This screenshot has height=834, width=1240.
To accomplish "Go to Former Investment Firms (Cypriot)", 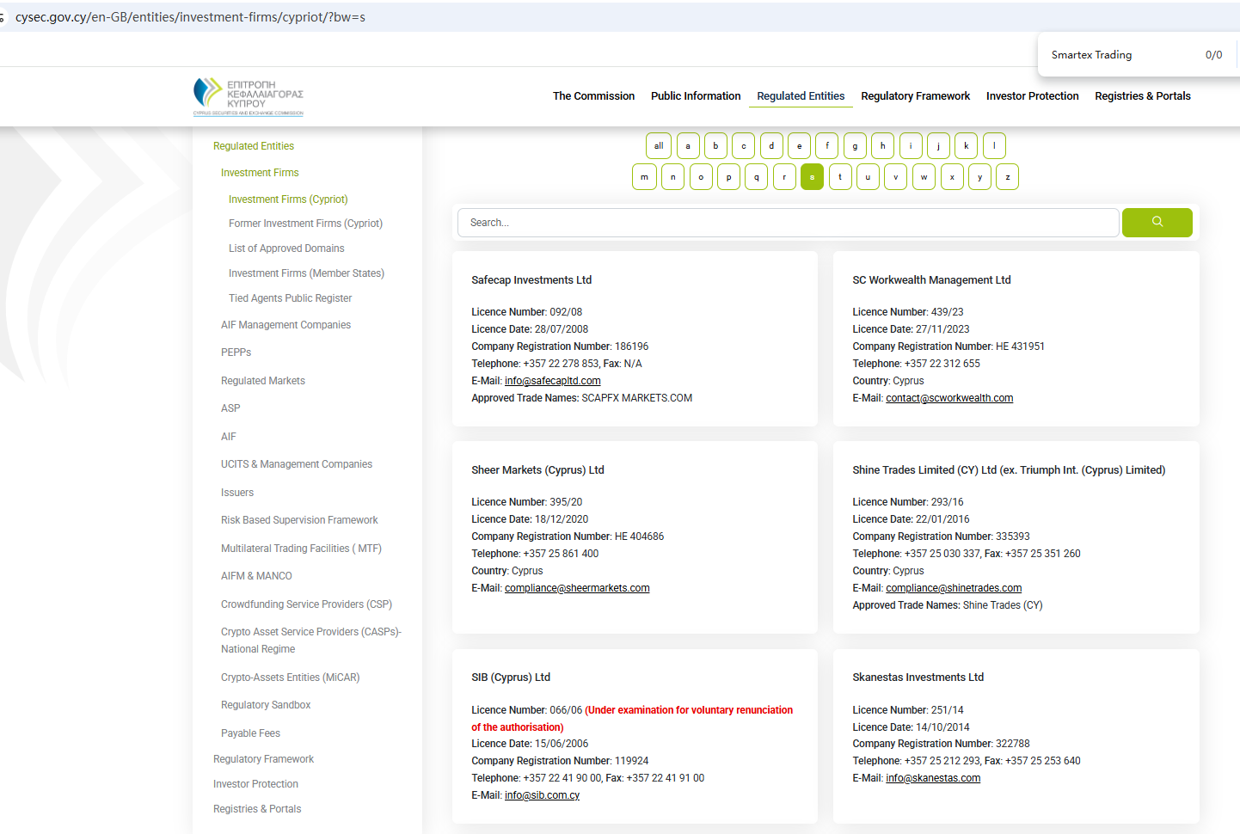I will (x=305, y=224).
